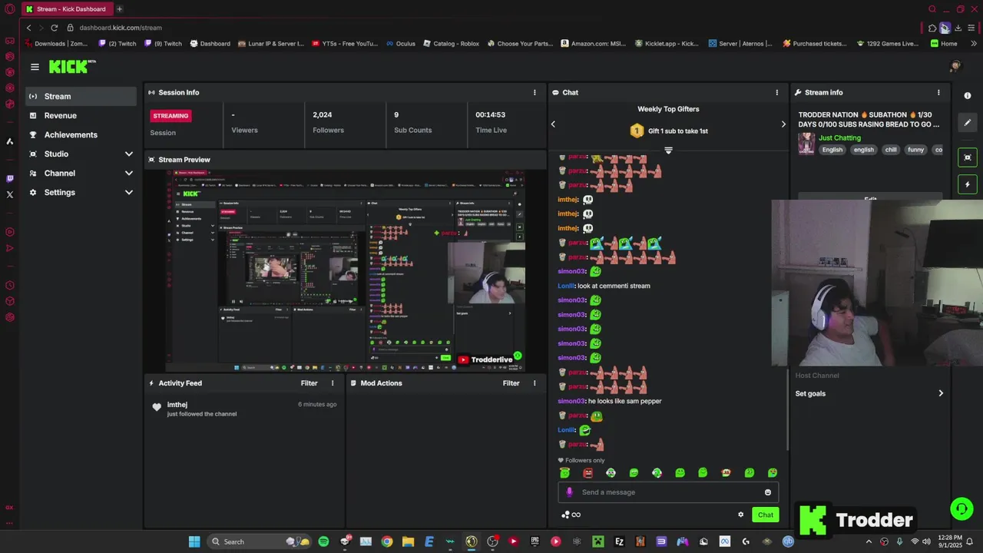Open the hamburger menu beside the Kick logo
Viewport: 983px width, 553px height.
35,67
